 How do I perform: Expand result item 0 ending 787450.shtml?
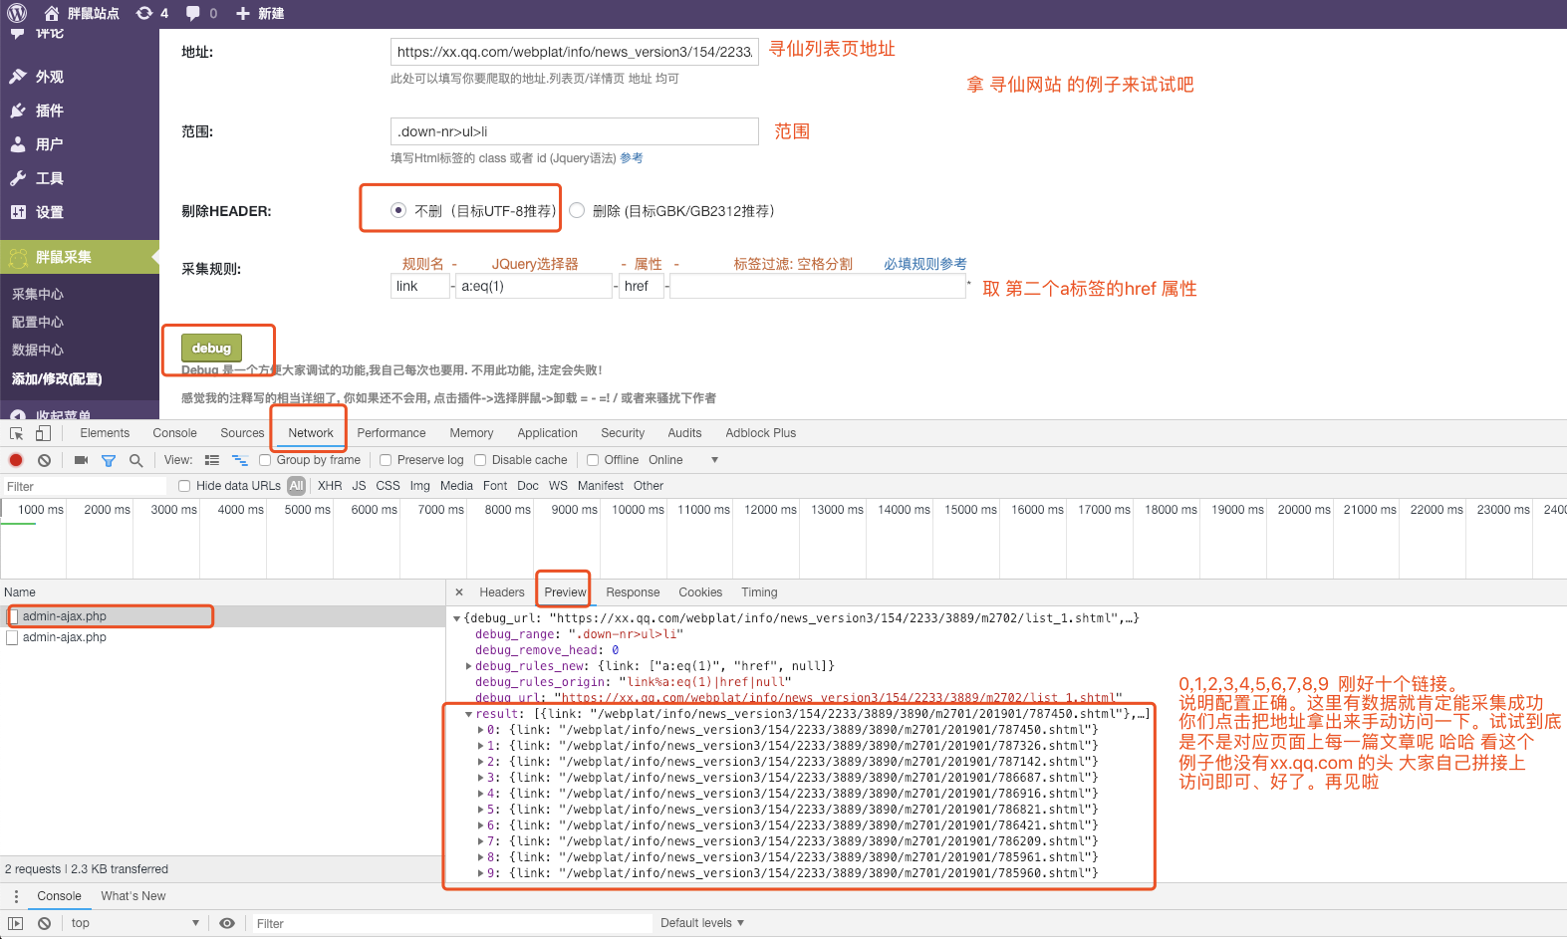(480, 730)
